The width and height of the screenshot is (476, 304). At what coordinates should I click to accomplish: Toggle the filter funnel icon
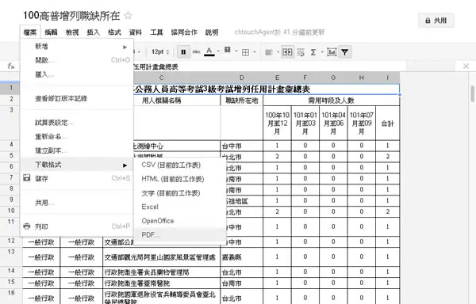click(x=344, y=52)
